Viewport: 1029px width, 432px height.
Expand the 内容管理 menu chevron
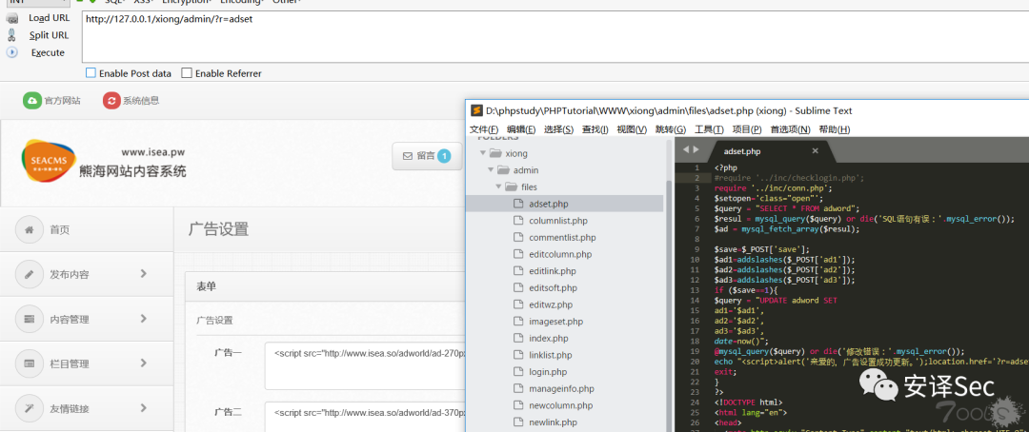coord(144,319)
